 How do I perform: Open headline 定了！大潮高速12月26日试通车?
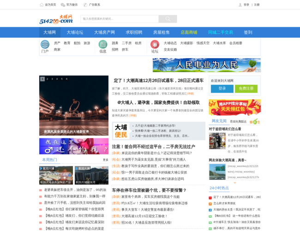(159, 81)
